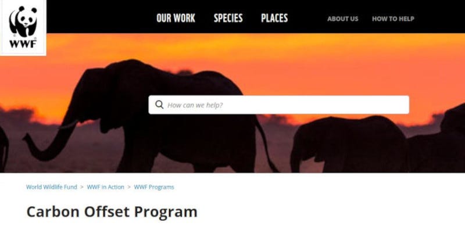Click the smaller elephant silhouette on right

click(348, 145)
